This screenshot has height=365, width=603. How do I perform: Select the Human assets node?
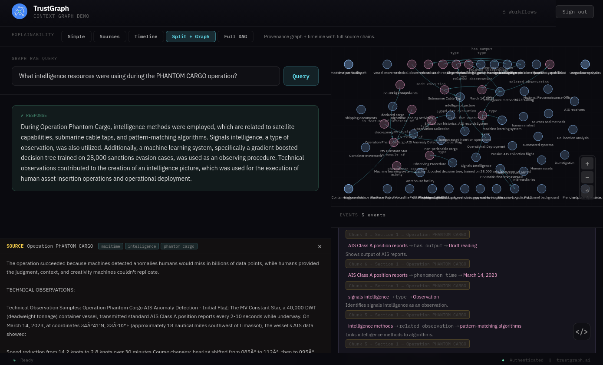click(x=542, y=160)
